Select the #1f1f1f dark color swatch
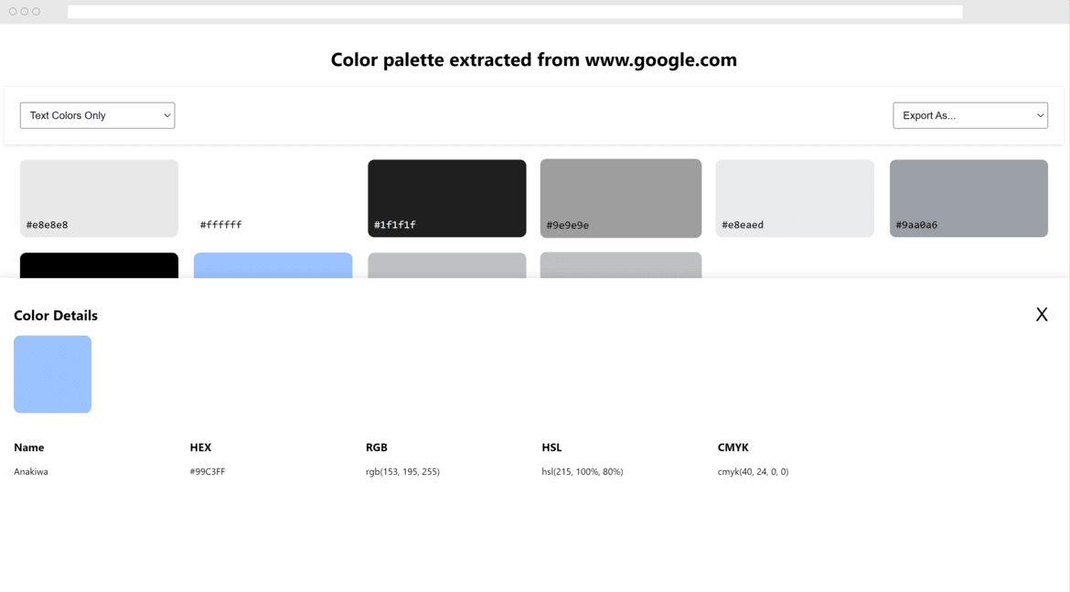1070x592 pixels. tap(447, 198)
